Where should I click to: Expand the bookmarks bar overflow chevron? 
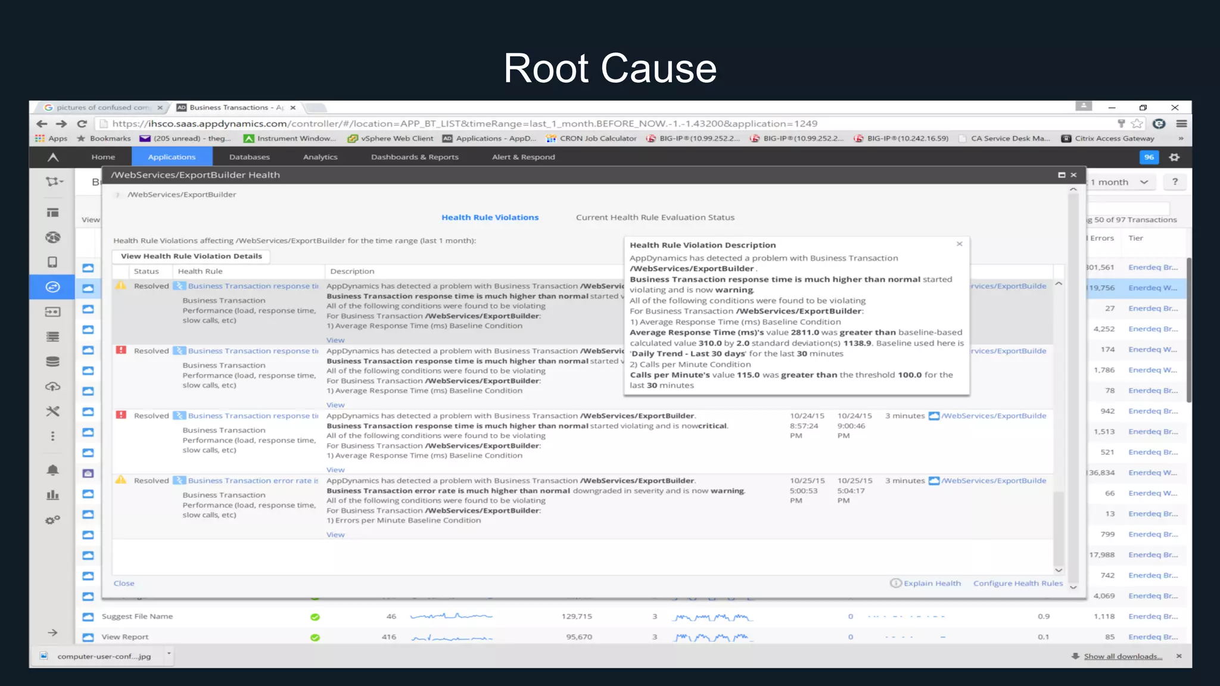[1181, 138]
